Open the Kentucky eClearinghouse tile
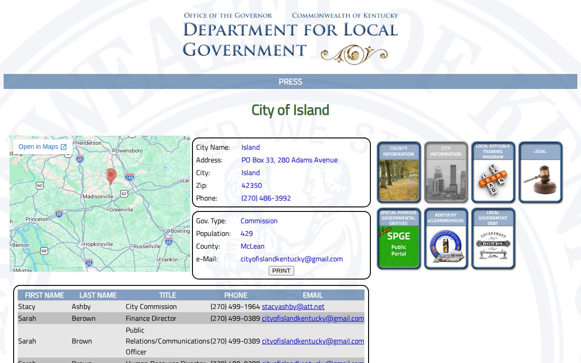Screen dimensions: 581x363 (446, 238)
